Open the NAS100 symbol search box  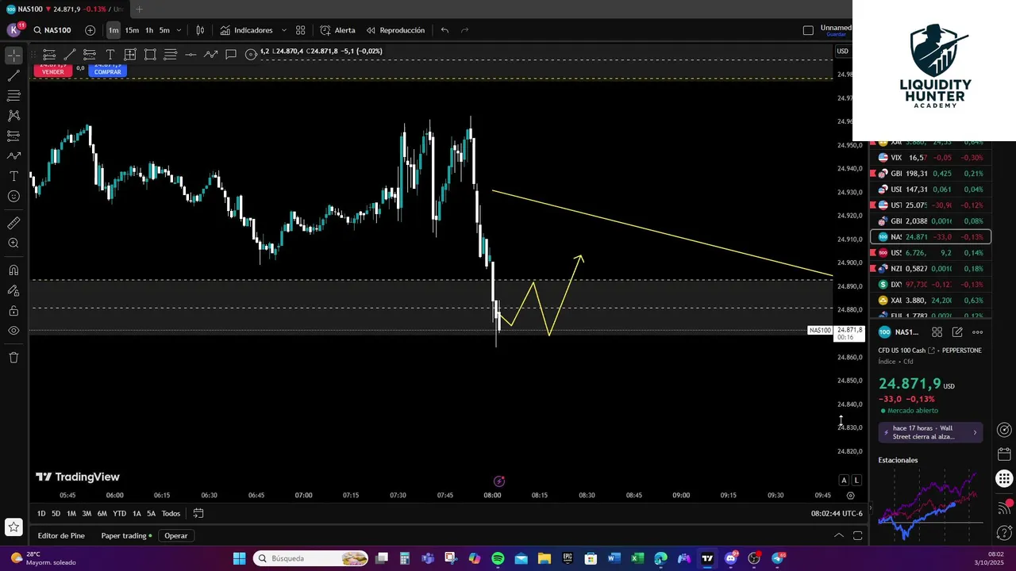52,30
